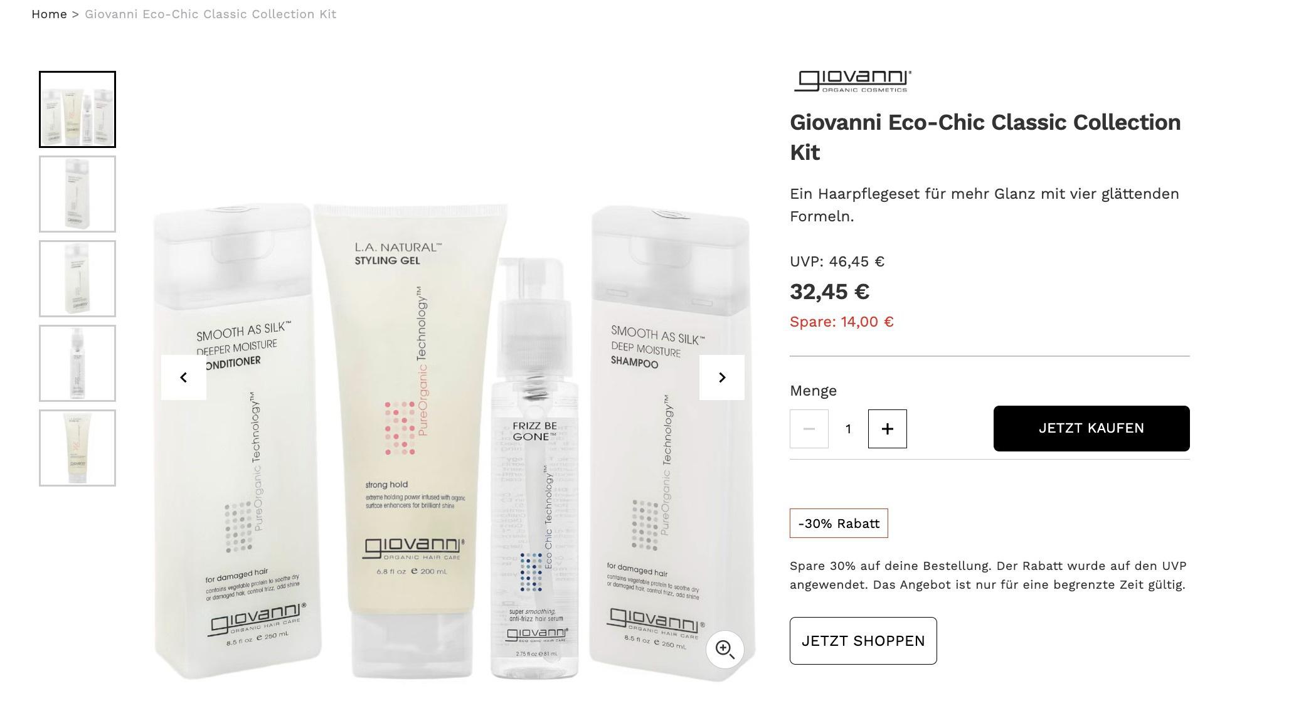Show the previous product image with left arrow
The width and height of the screenshot is (1306, 701).
(184, 377)
